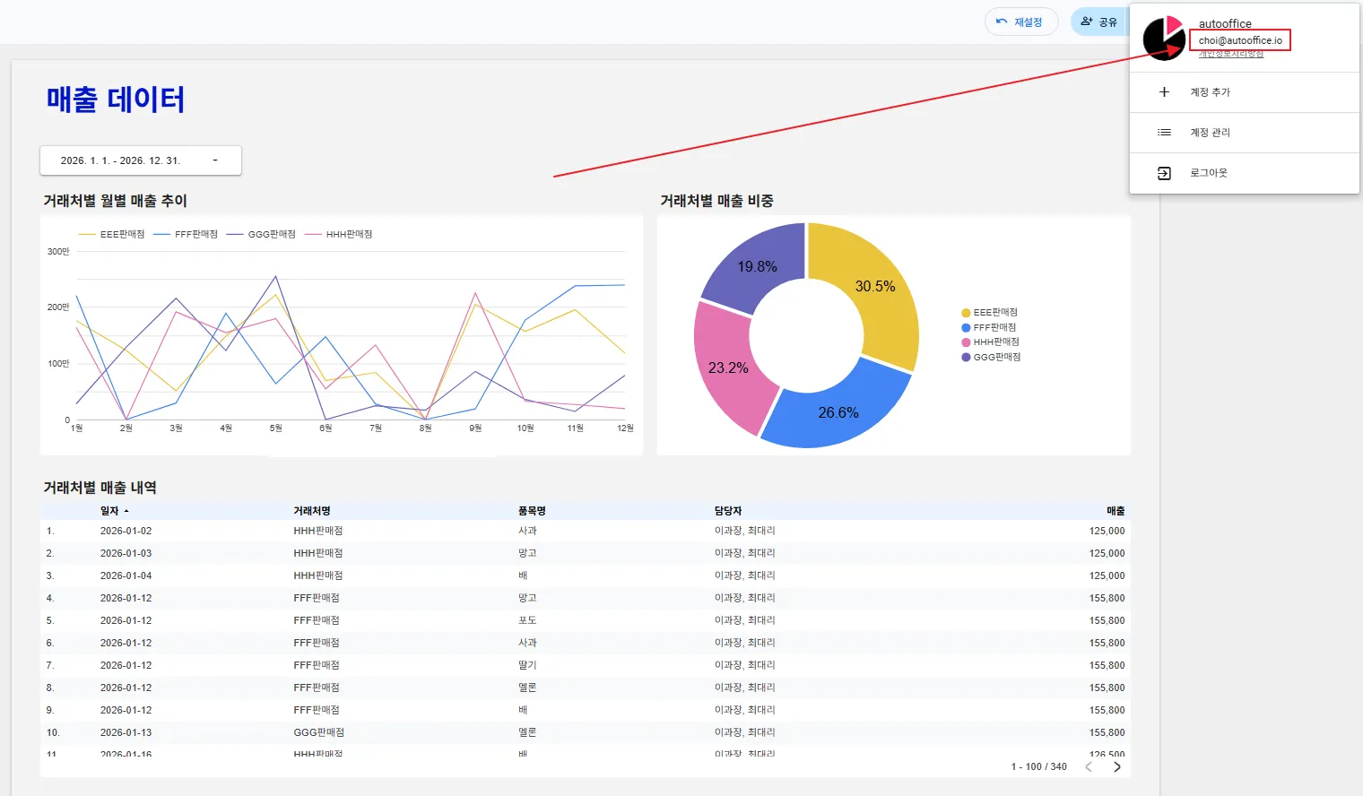The height and width of the screenshot is (796, 1363).
Task: Click 사과 in table row 1
Action: click(527, 531)
